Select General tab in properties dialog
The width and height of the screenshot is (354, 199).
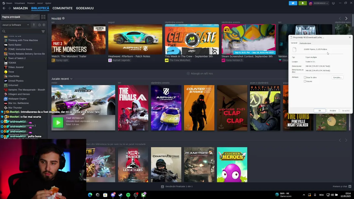coord(294,43)
